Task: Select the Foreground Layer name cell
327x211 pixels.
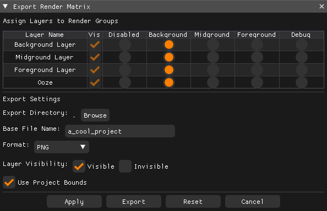Action: tap(45, 70)
